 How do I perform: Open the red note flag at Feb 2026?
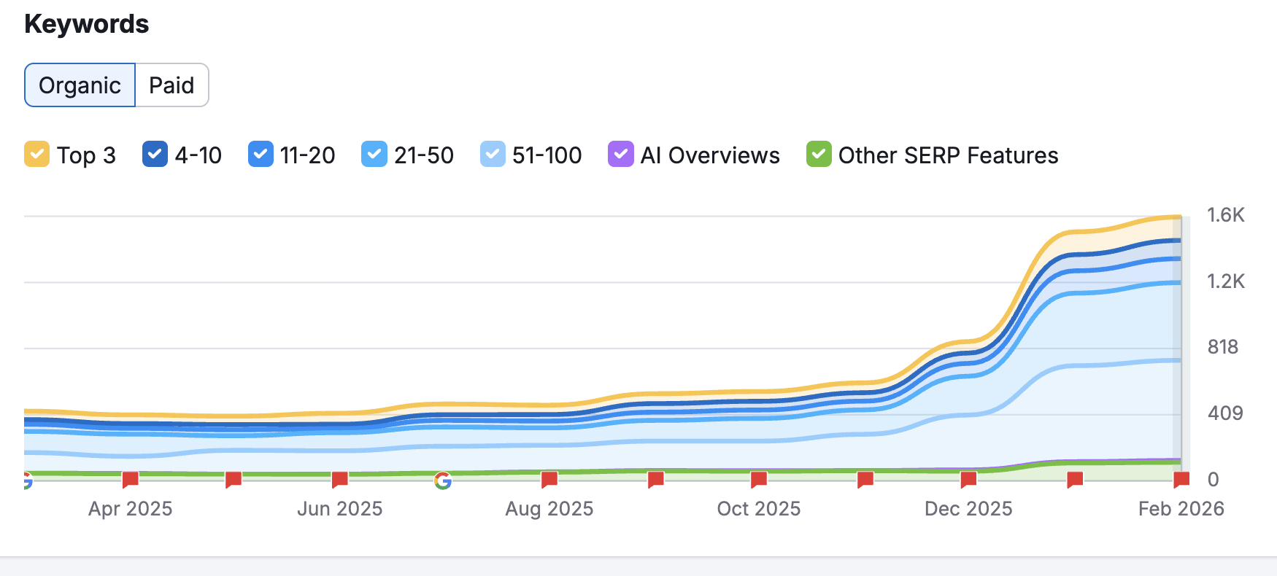[x=1181, y=480]
